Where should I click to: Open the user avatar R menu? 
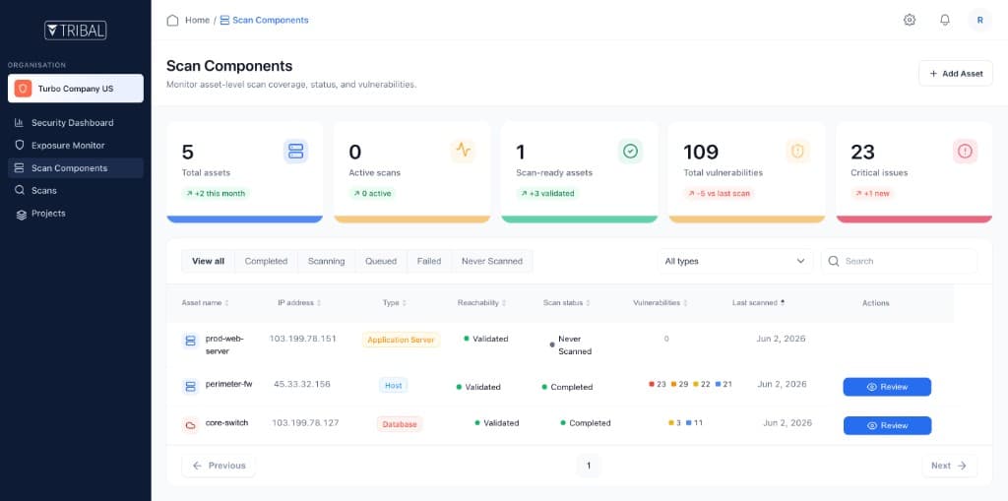point(979,20)
